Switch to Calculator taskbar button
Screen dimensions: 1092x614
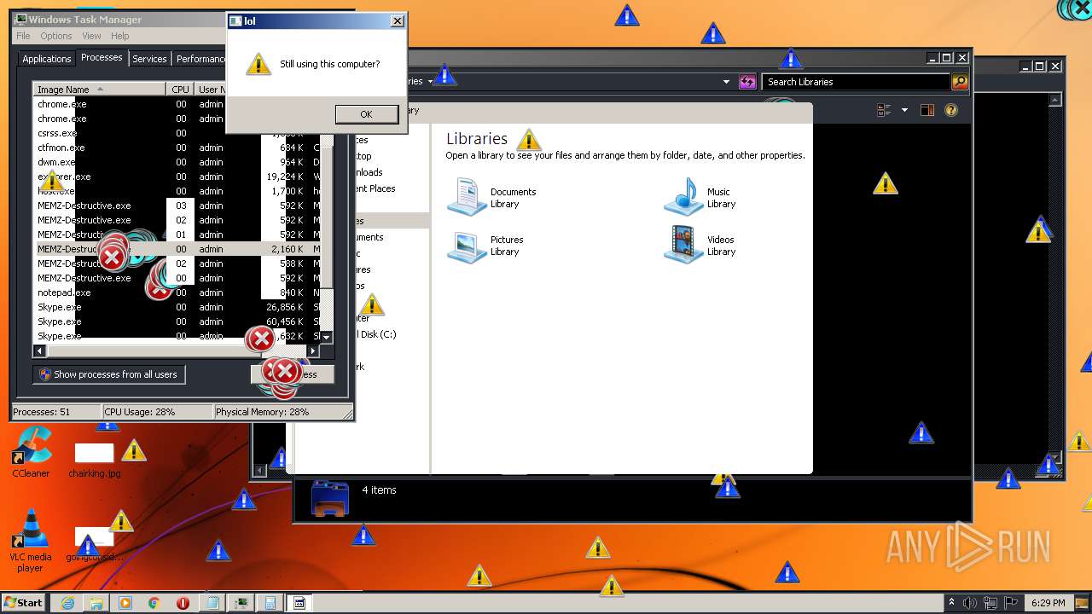[270, 603]
